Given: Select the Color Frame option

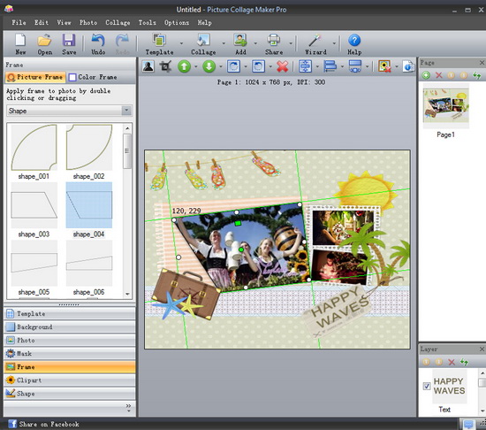Looking at the screenshot, I should tap(93, 77).
